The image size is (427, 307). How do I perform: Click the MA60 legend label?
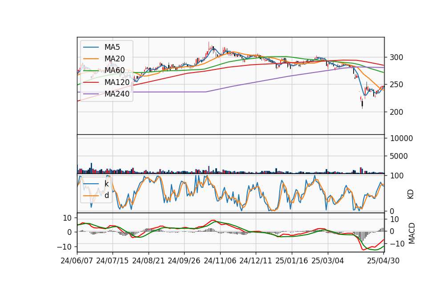pyautogui.click(x=115, y=70)
